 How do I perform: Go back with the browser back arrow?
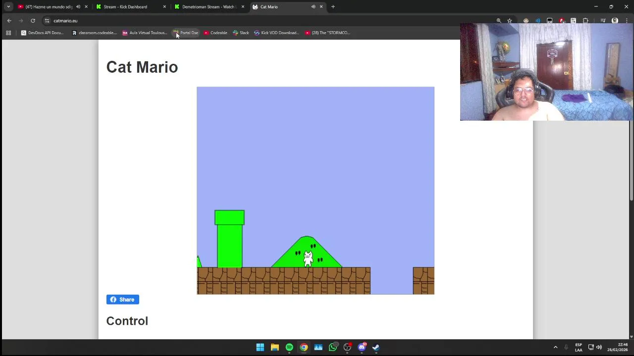click(9, 21)
